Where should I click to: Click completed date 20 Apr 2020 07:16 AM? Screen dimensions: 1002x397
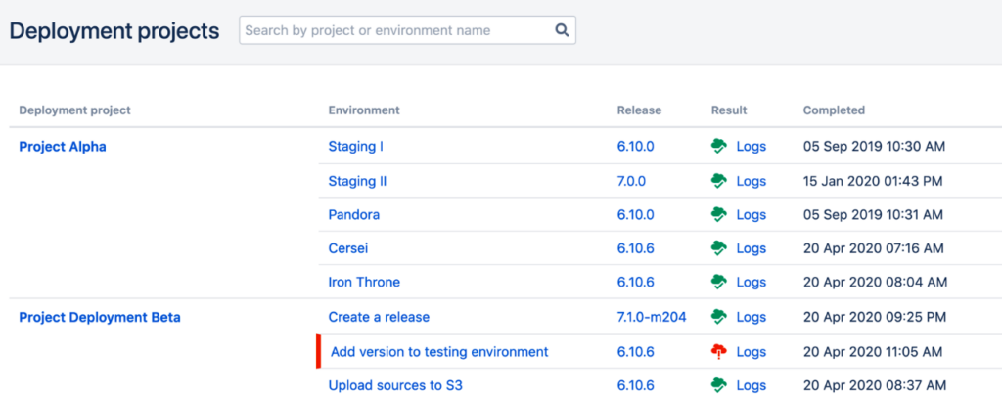click(874, 247)
